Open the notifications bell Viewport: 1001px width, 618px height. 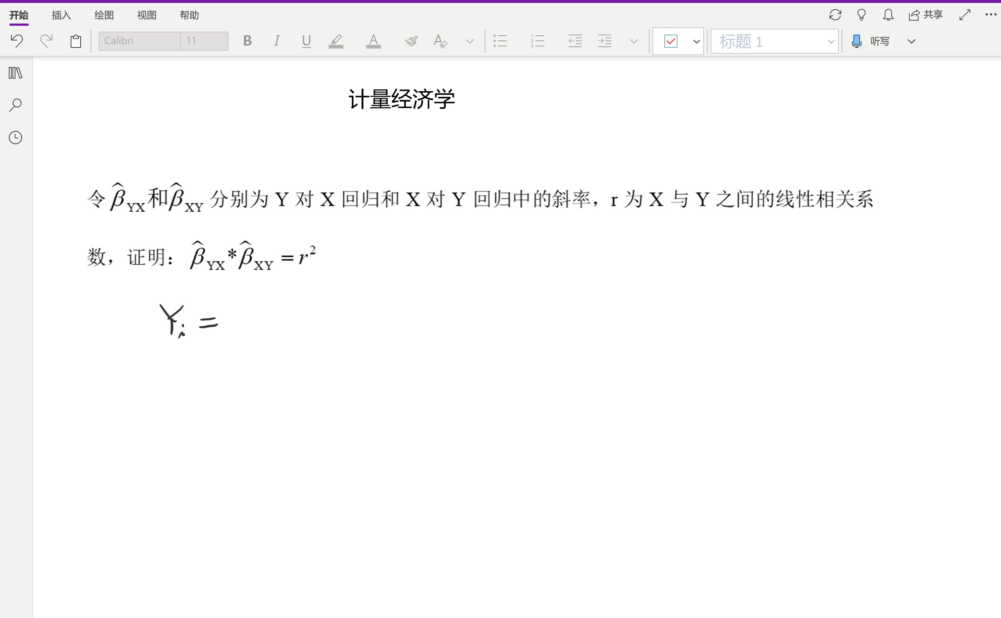888,15
